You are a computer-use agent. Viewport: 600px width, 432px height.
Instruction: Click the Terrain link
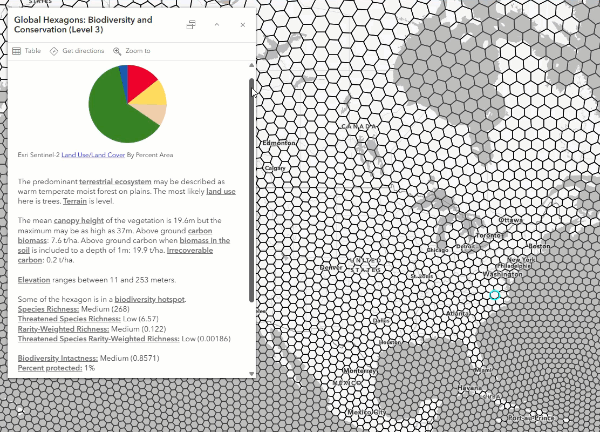point(74,201)
